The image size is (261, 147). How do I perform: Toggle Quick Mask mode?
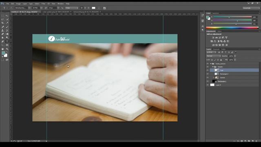(x=3, y=60)
